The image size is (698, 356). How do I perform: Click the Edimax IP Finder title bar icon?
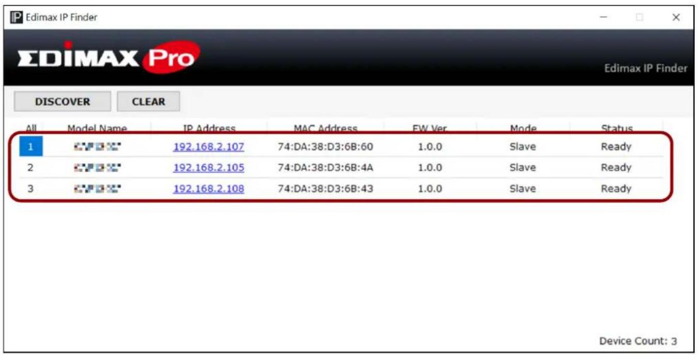pos(17,18)
